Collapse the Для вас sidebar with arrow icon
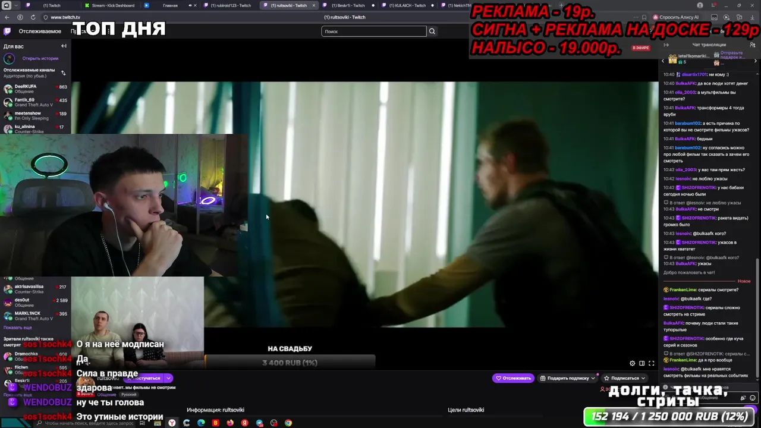 coord(64,46)
